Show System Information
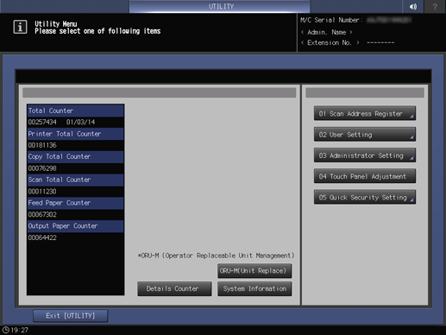This screenshot has width=446, height=335. 254,288
